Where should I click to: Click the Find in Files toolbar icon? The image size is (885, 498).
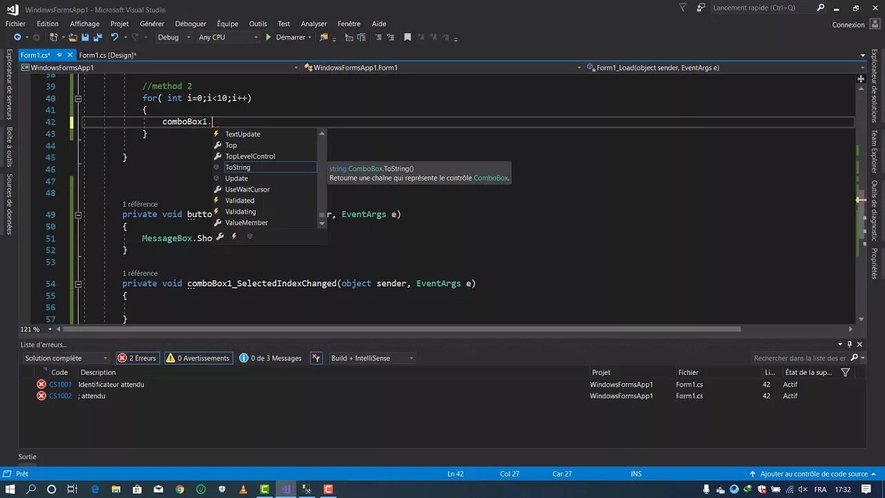point(324,37)
